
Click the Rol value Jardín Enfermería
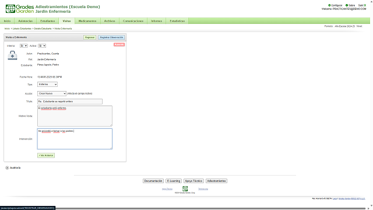(47, 60)
